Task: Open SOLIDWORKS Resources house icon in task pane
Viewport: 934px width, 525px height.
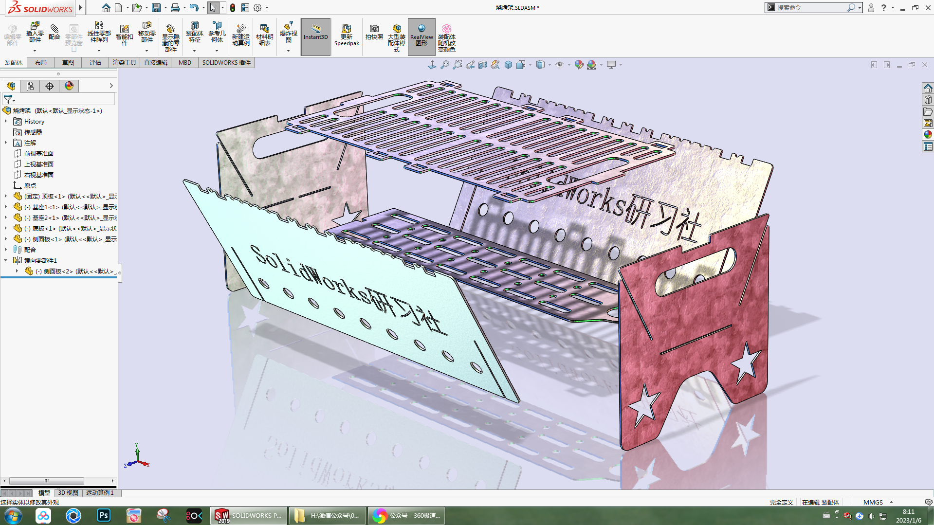Action: 928,88
